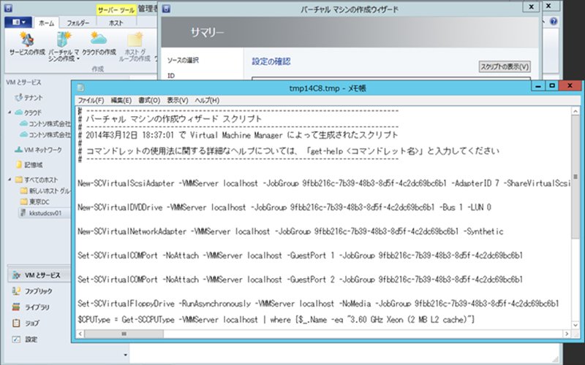The height and width of the screenshot is (365, 585).
Task: Click the Create Host Group ribbon icon
Action: (135, 47)
